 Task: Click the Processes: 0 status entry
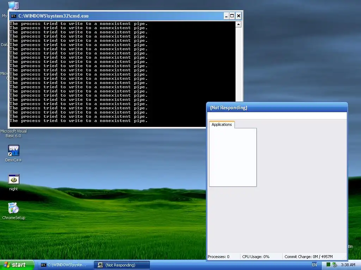point(219,257)
